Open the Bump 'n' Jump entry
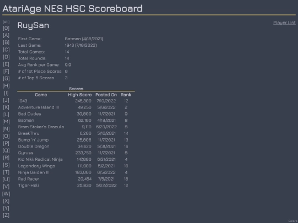 (x=33, y=140)
